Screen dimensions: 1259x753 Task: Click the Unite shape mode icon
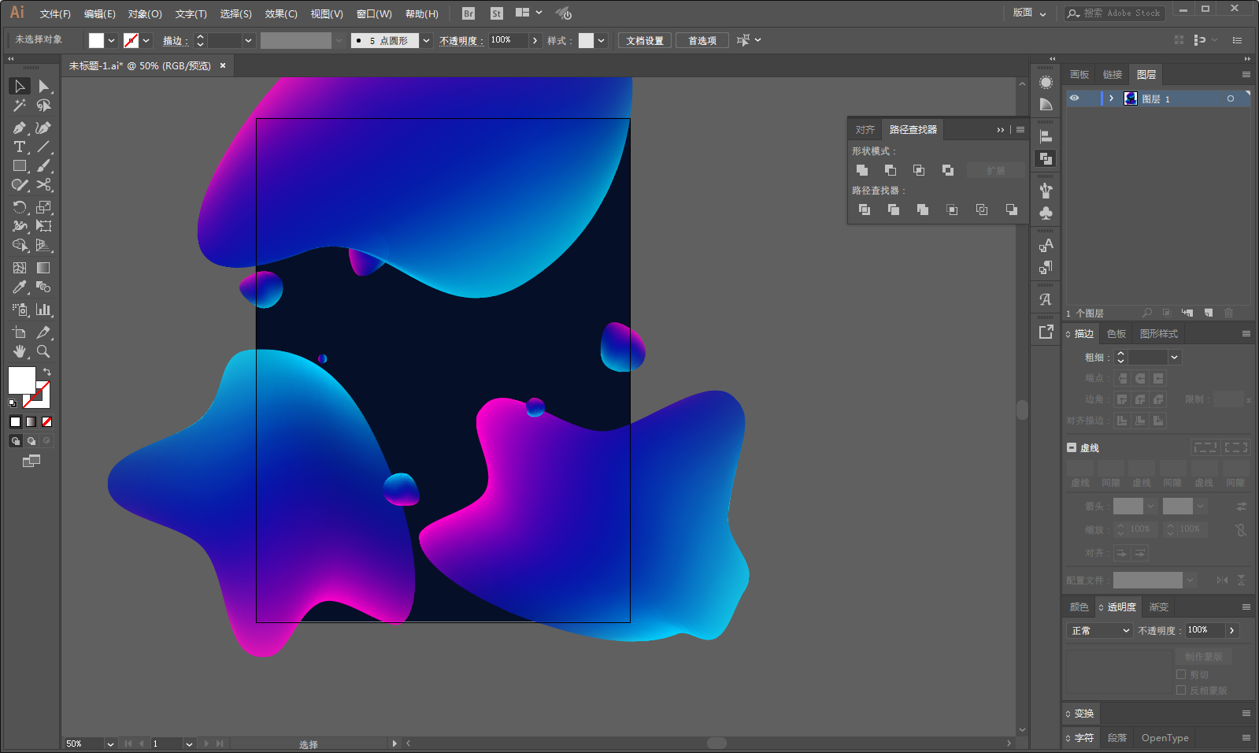[x=862, y=170]
